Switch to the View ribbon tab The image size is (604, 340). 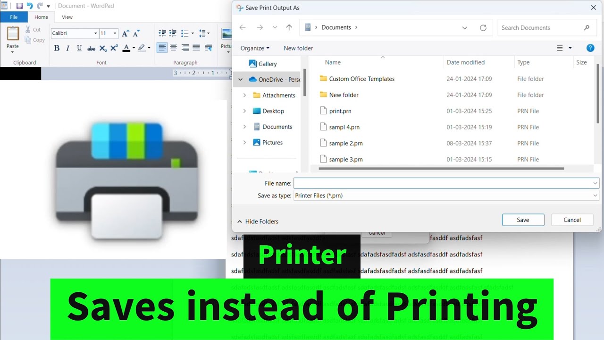coord(67,17)
